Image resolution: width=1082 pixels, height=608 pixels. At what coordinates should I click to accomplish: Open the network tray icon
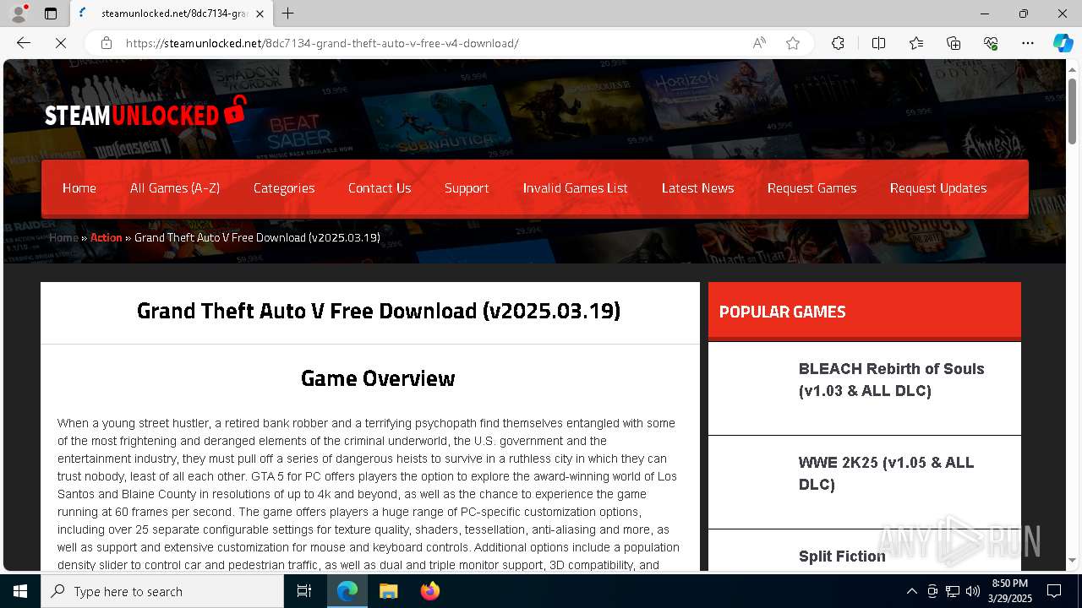953,591
